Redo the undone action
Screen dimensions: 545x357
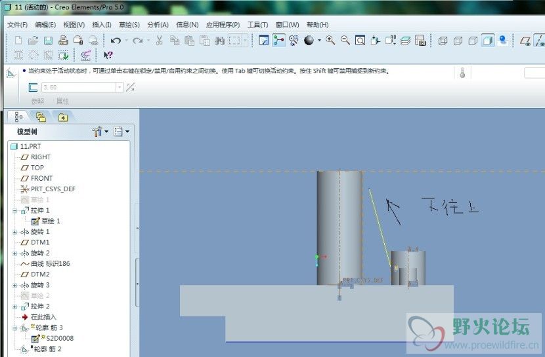tap(138, 41)
